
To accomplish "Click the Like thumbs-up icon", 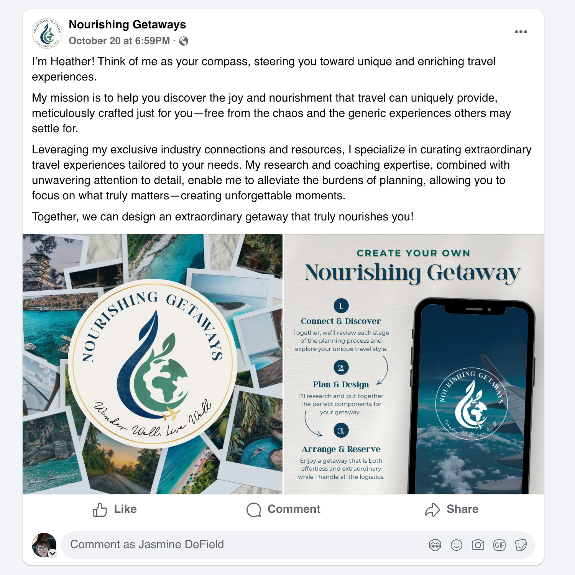I will (100, 509).
